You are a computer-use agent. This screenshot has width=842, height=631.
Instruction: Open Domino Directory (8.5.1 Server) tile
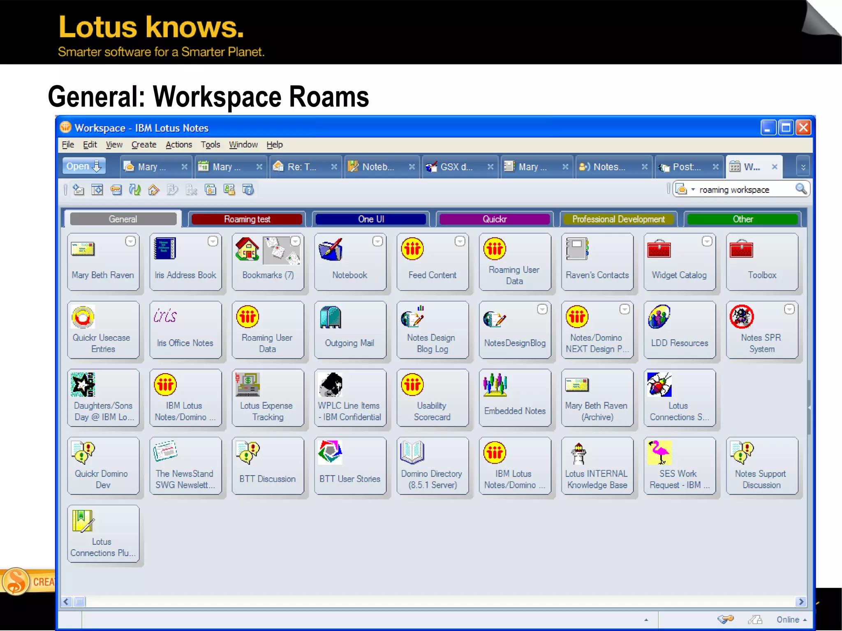(433, 466)
